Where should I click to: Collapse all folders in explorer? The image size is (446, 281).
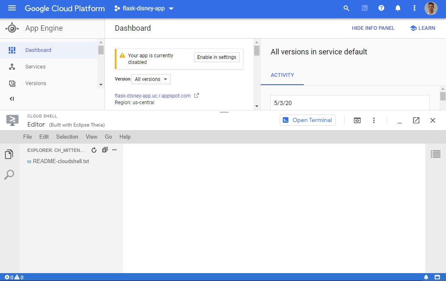click(105, 150)
